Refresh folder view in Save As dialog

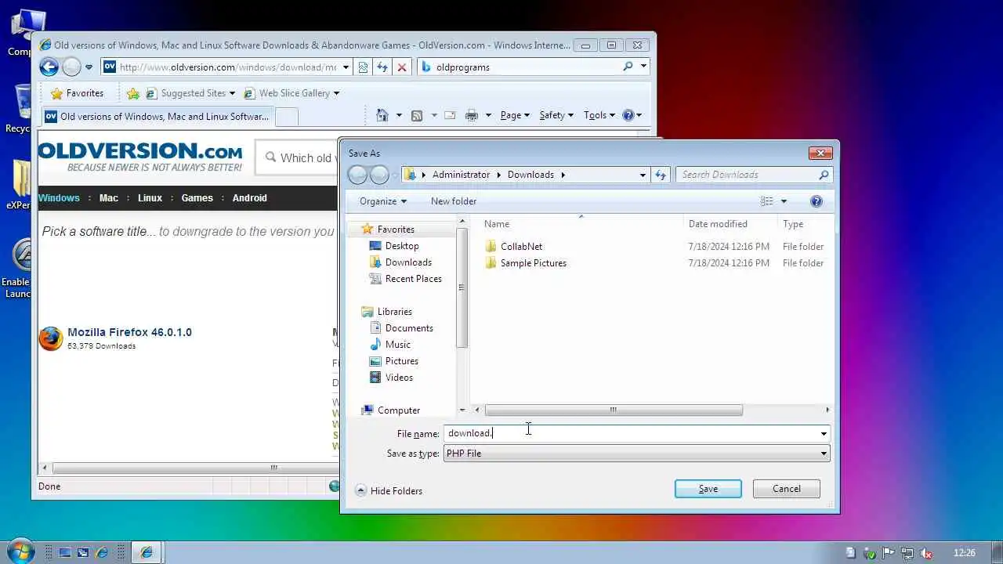[661, 175]
